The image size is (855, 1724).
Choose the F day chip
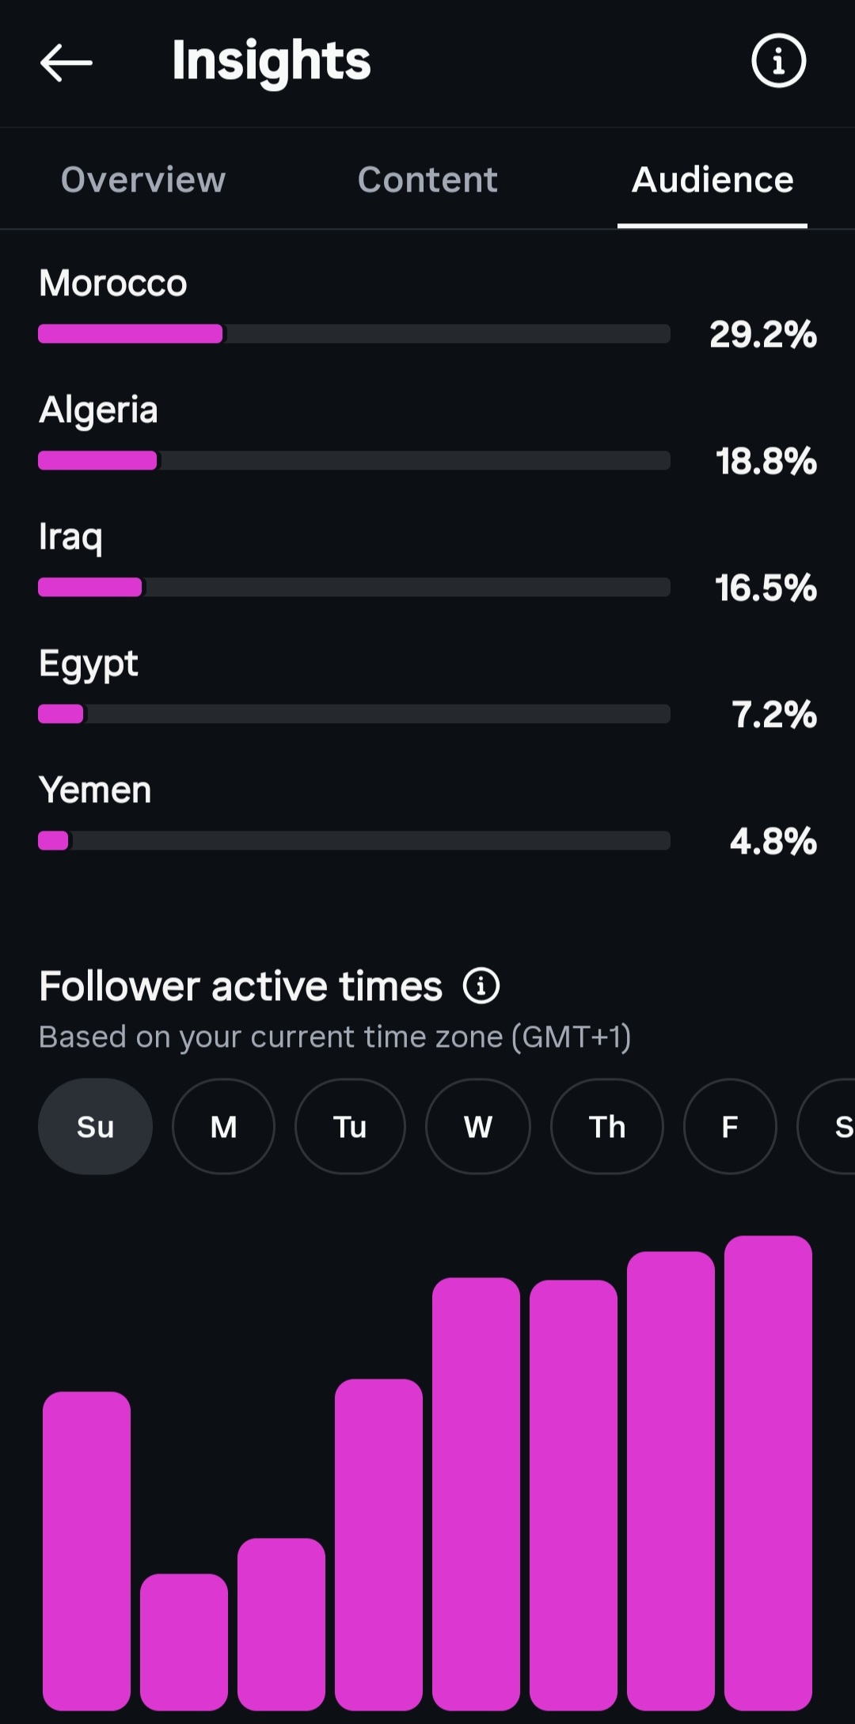coord(730,1126)
